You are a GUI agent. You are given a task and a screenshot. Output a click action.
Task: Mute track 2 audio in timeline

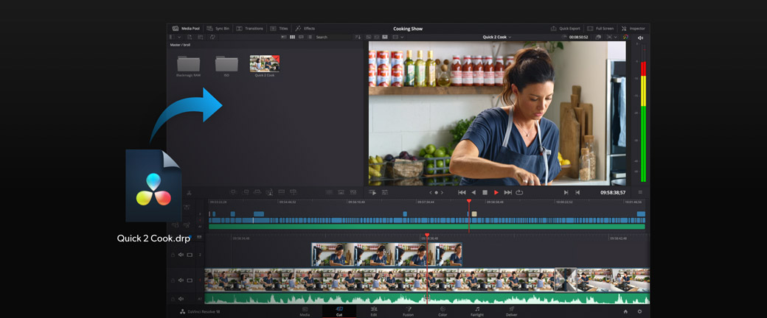pos(181,255)
